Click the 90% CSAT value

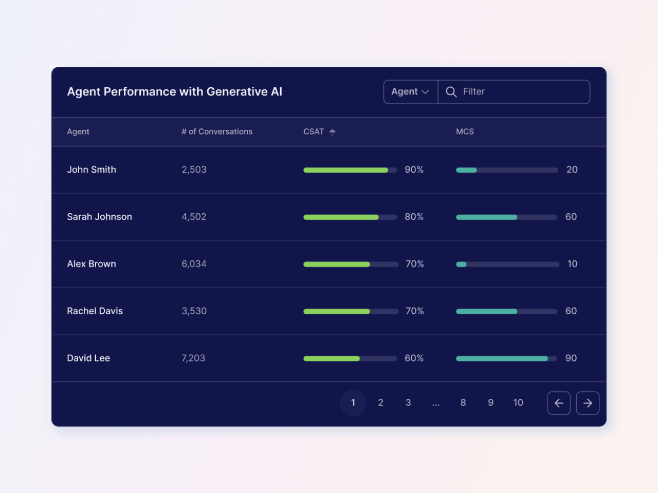point(414,170)
